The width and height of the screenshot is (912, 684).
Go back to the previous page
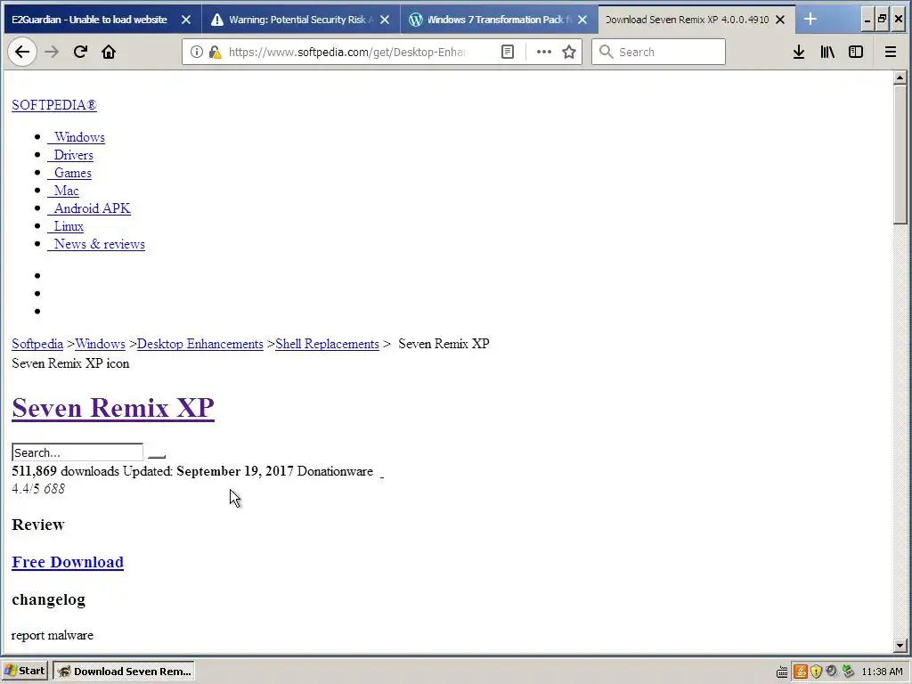pyautogui.click(x=22, y=52)
